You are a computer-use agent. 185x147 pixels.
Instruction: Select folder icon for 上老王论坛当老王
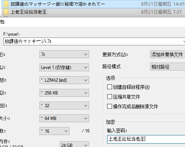point(6,12)
